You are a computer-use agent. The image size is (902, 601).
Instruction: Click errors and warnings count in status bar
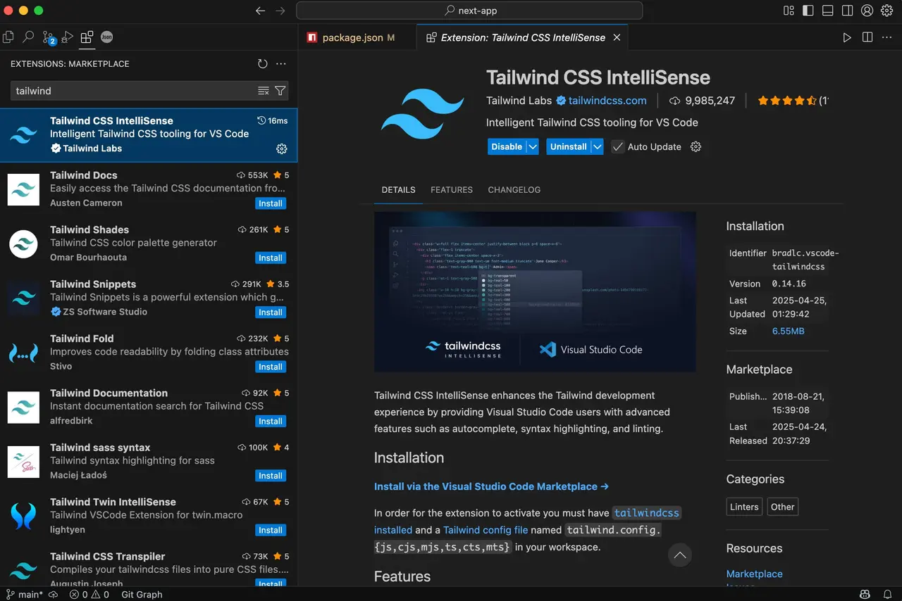[x=89, y=595]
